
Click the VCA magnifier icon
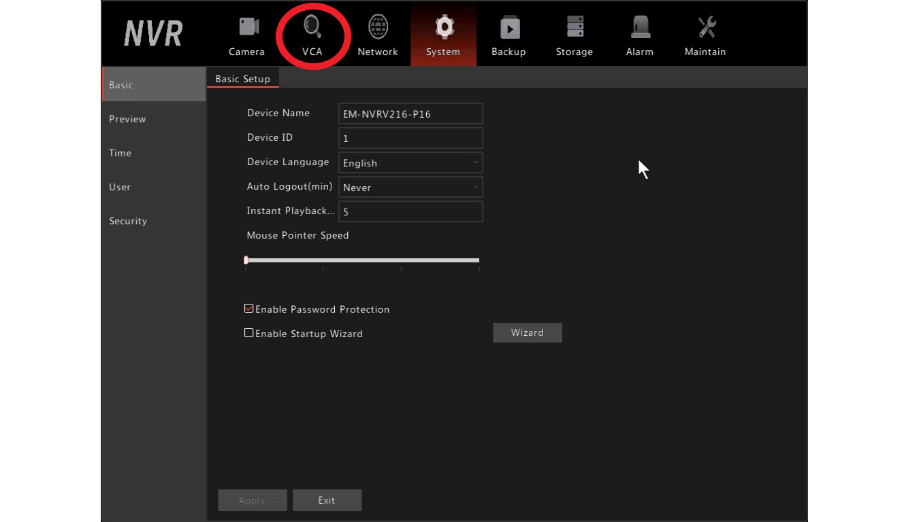tap(312, 28)
